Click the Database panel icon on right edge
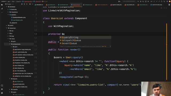 click(169, 5)
